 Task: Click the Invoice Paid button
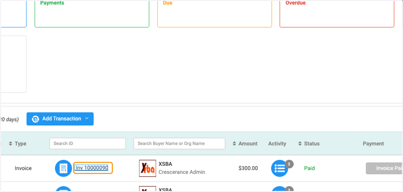point(384,168)
